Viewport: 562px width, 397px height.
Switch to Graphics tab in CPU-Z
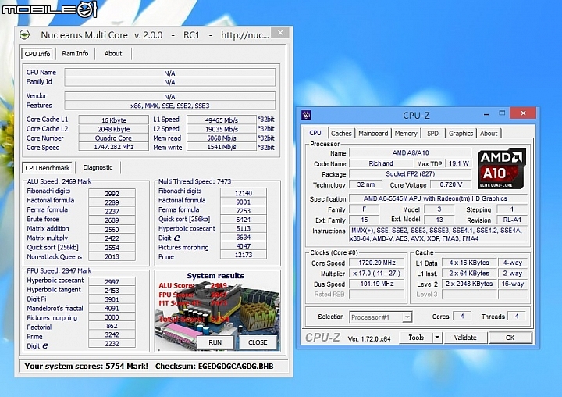pyautogui.click(x=461, y=133)
